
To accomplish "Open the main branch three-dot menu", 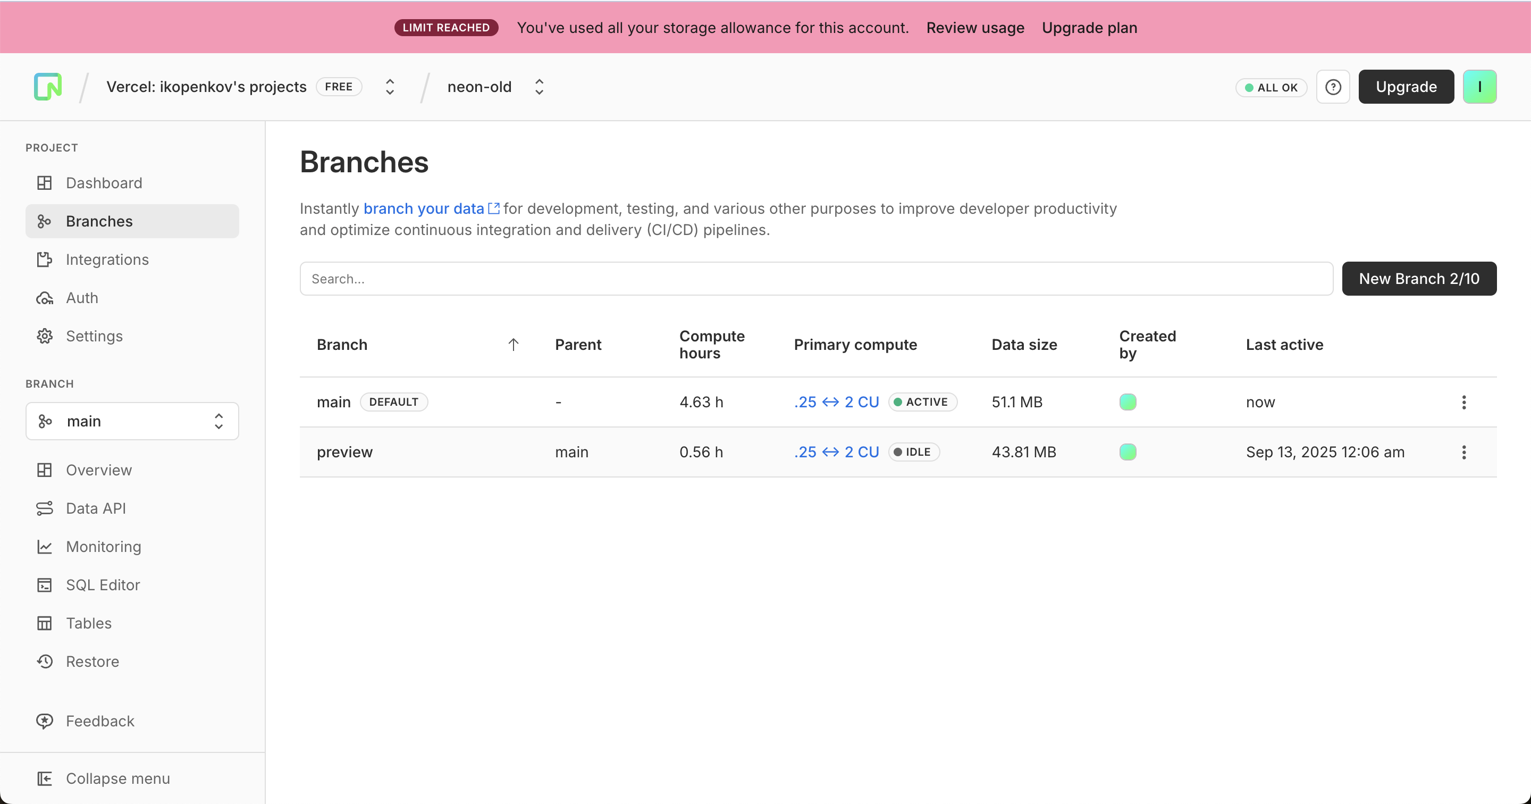I will pyautogui.click(x=1463, y=402).
